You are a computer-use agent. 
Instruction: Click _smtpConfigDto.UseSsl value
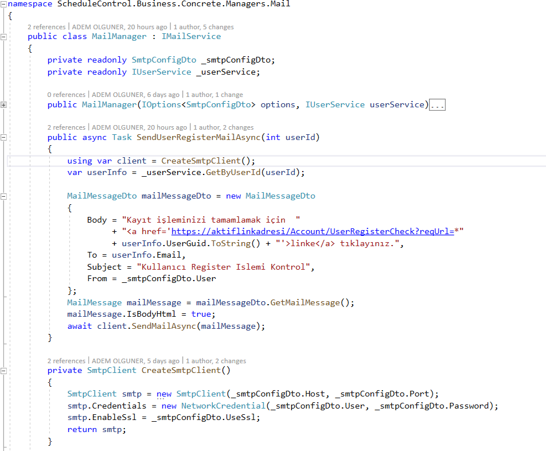click(x=204, y=418)
